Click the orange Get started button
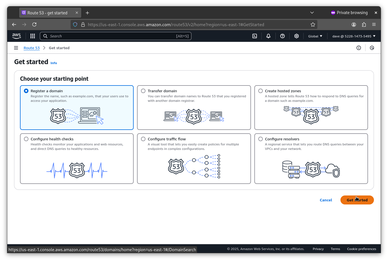388x261 pixels. (357, 200)
